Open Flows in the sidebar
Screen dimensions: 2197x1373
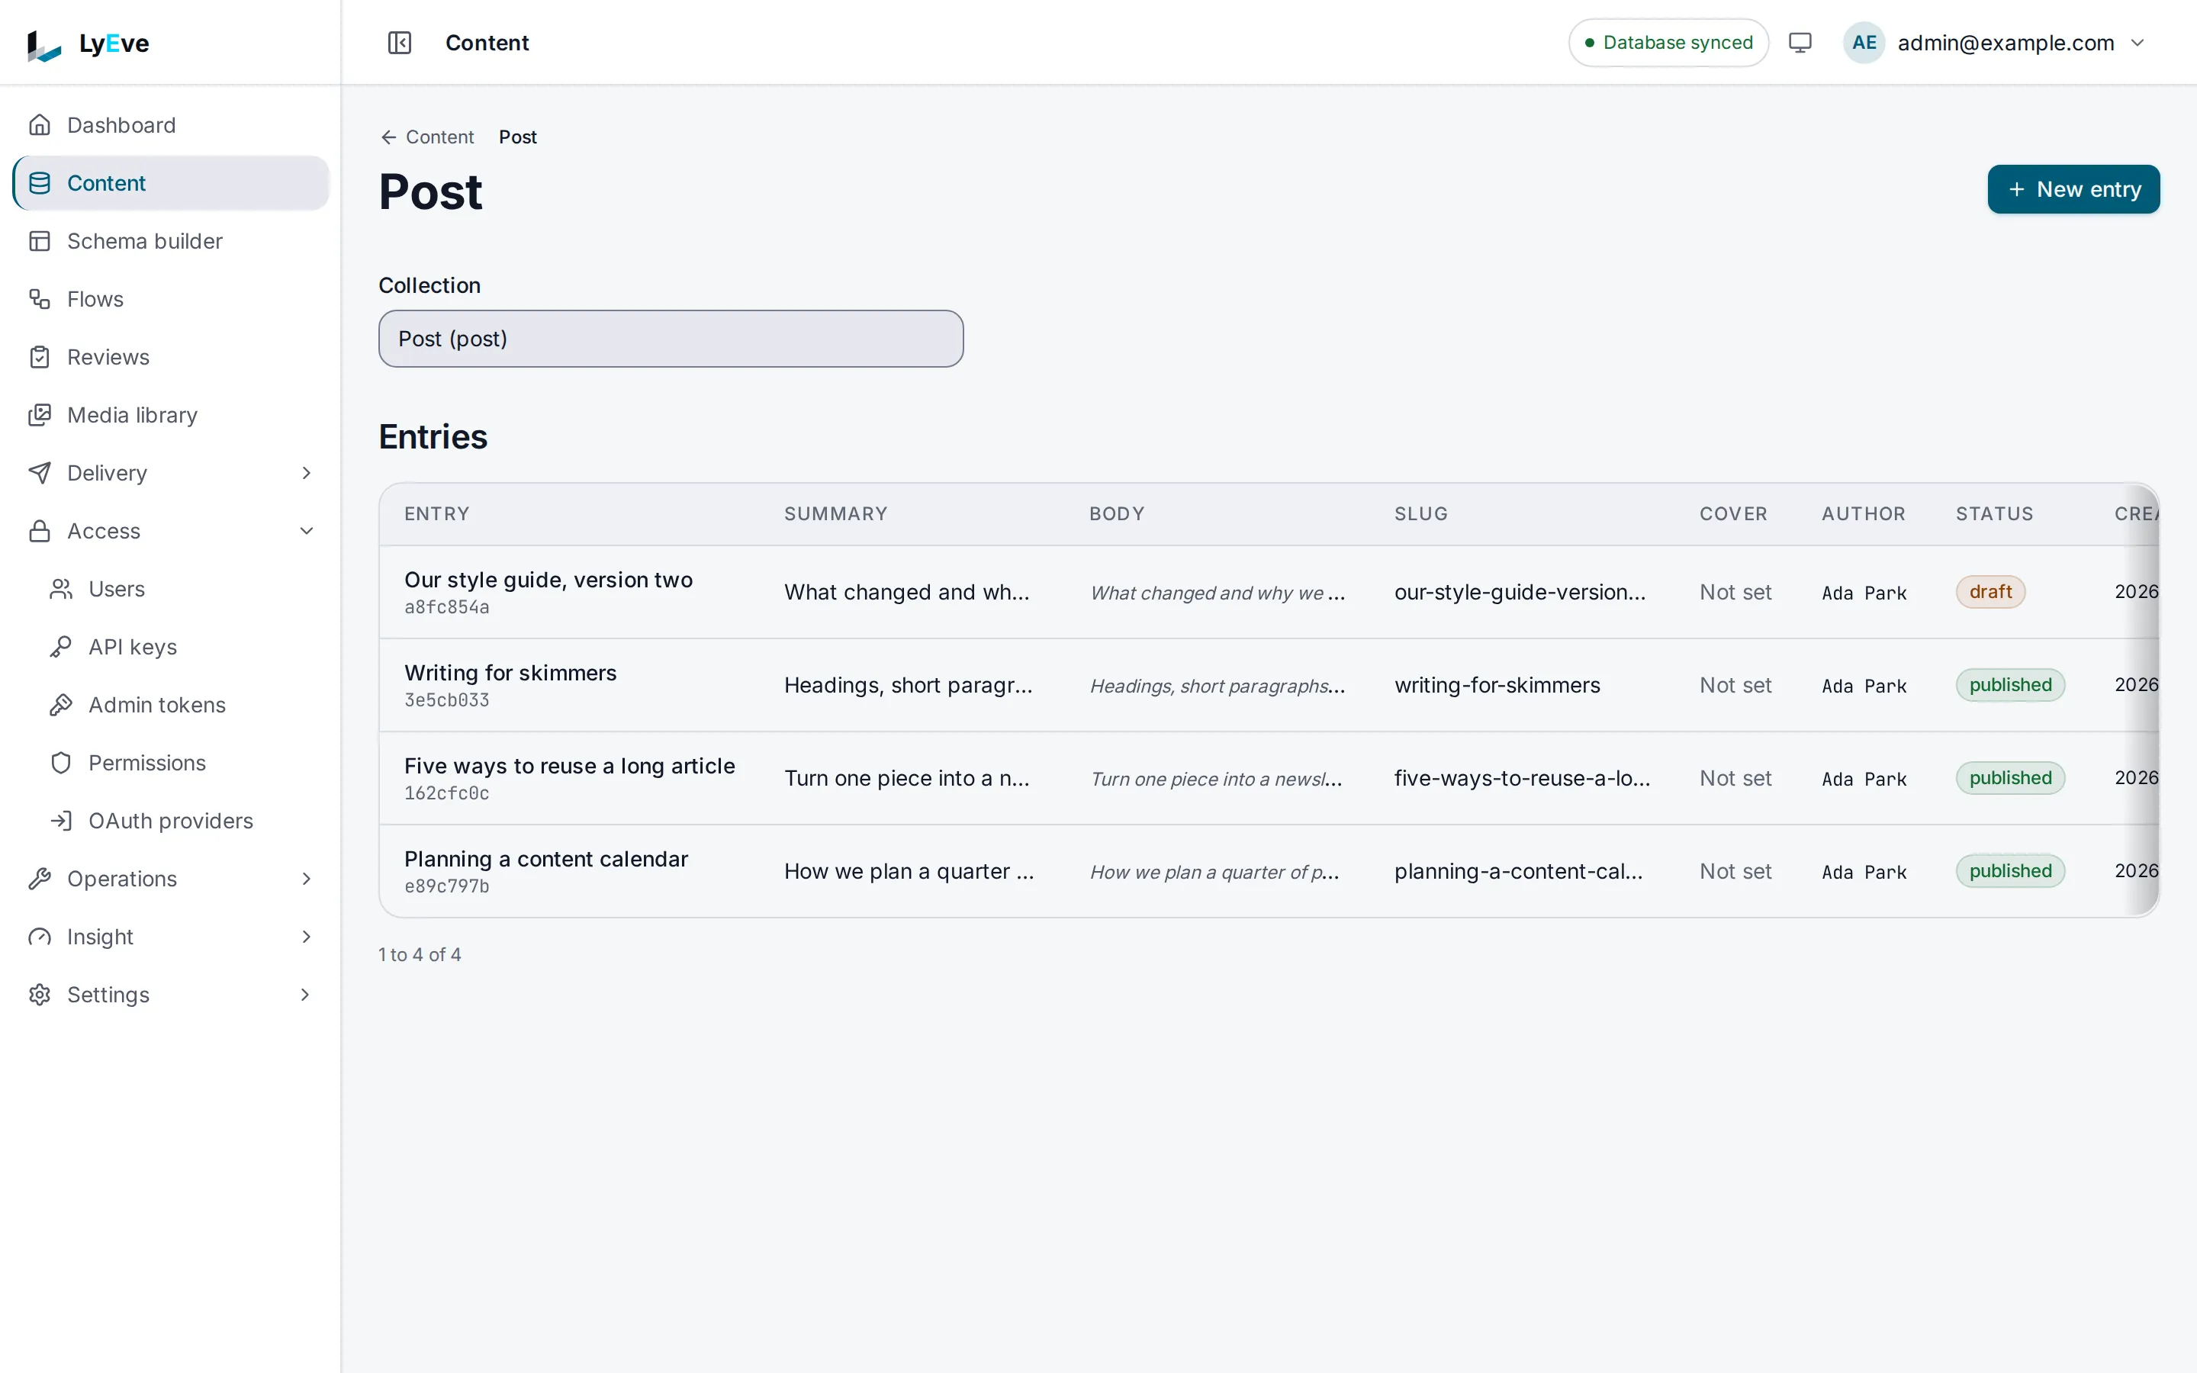pyautogui.click(x=171, y=299)
